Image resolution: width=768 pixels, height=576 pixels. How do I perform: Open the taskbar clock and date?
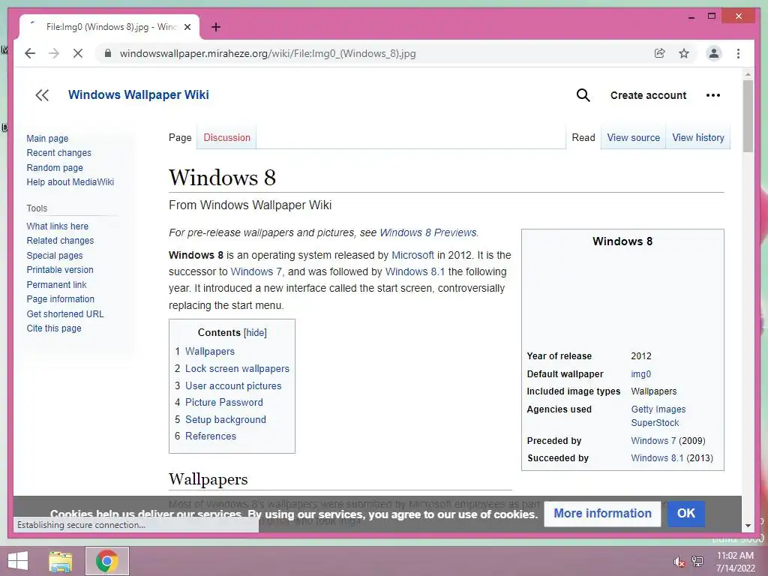(x=735, y=562)
